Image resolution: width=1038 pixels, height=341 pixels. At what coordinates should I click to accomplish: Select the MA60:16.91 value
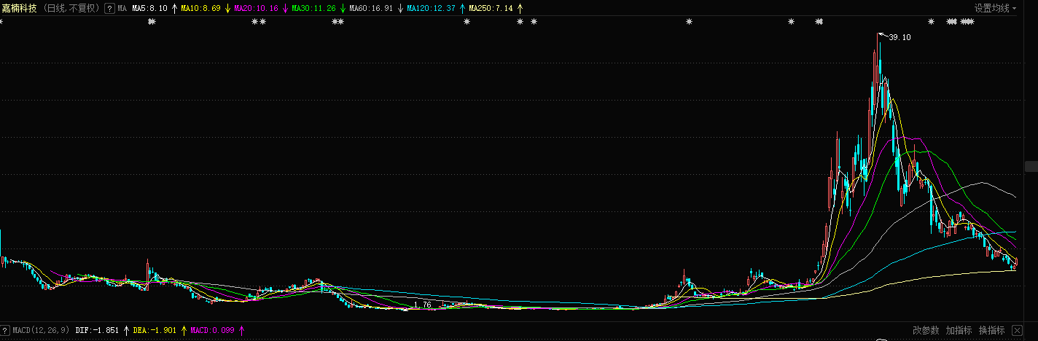(x=371, y=8)
